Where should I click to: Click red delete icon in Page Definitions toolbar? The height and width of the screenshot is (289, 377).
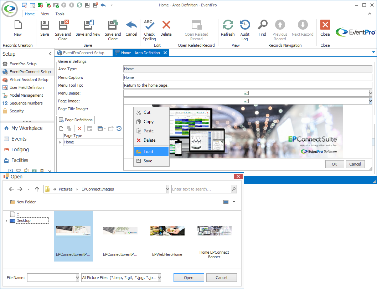point(79,128)
